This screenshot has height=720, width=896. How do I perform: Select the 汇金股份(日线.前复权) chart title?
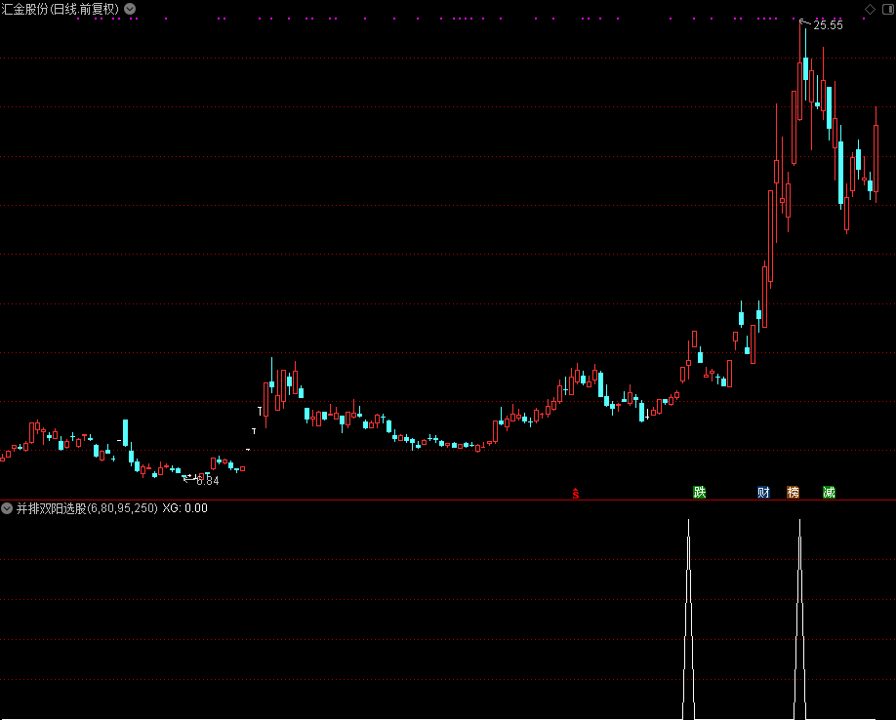point(61,9)
